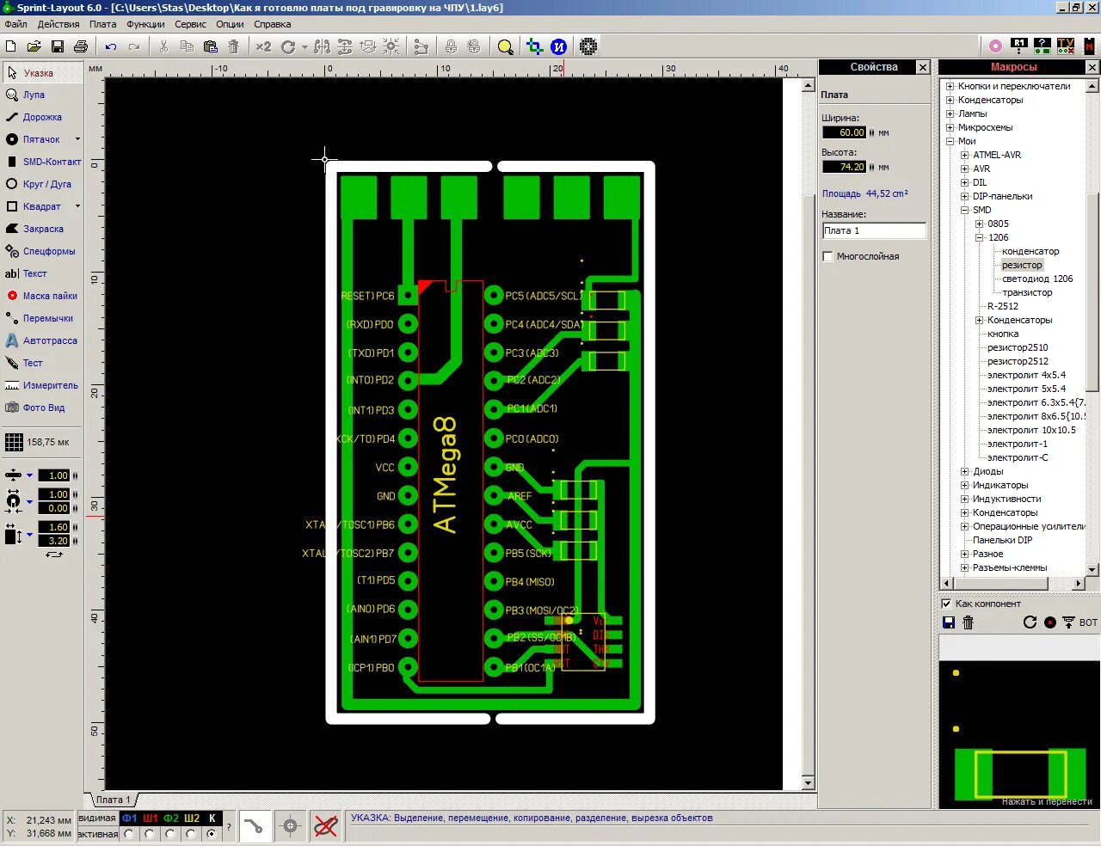The height and width of the screenshot is (846, 1101).
Task: Set Ф1 as active layer radio button
Action: [129, 834]
